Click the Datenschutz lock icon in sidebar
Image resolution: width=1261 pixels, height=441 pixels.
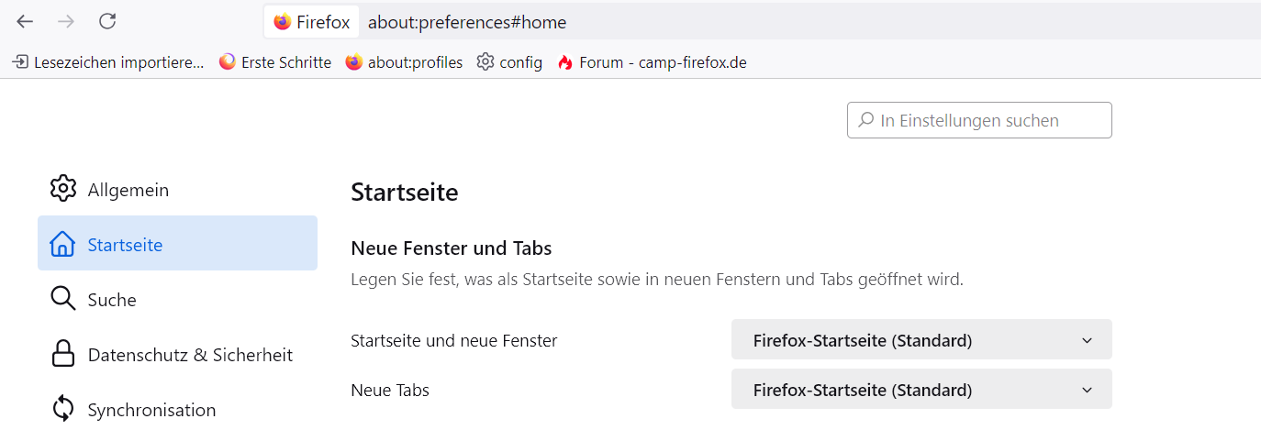tap(62, 354)
